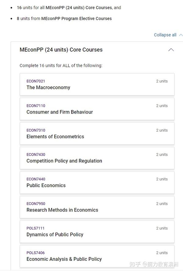Open the ECON7310 course code link

pyautogui.click(x=36, y=130)
